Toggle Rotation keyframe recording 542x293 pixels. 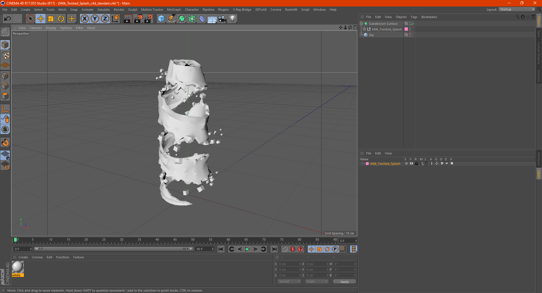pos(327,249)
